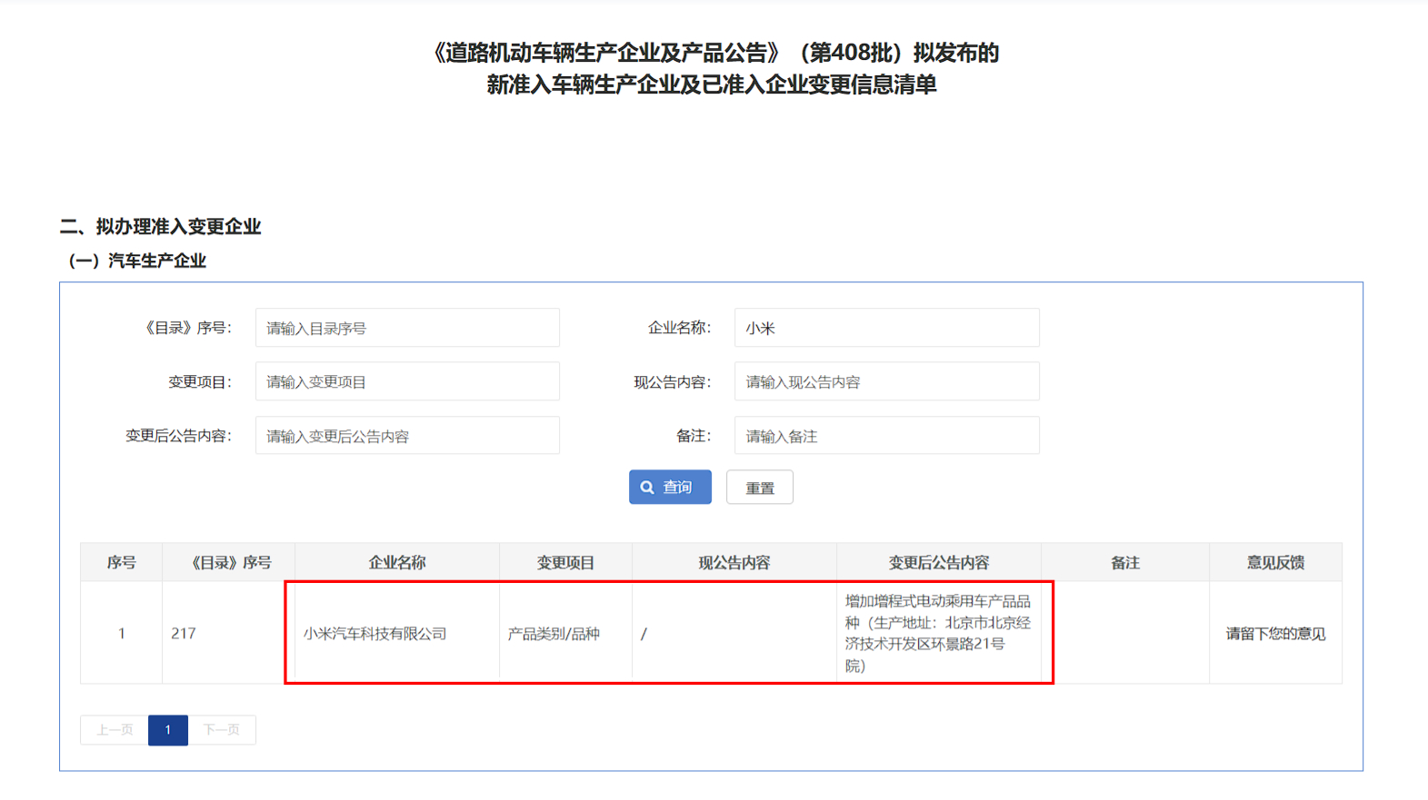Viewport: 1428px width, 800px height.
Task: Focus the 现公告内容 input field
Action: tap(886, 381)
